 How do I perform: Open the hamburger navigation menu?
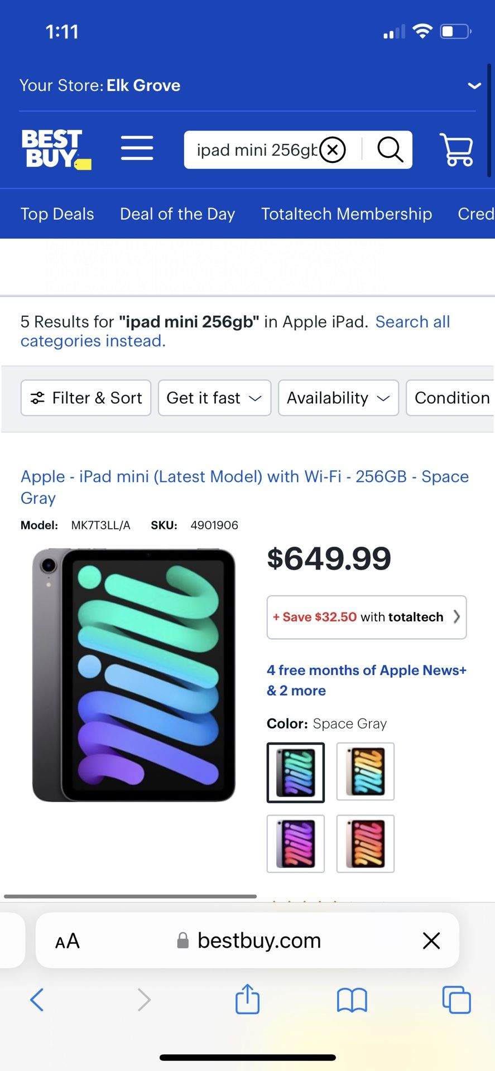point(137,148)
